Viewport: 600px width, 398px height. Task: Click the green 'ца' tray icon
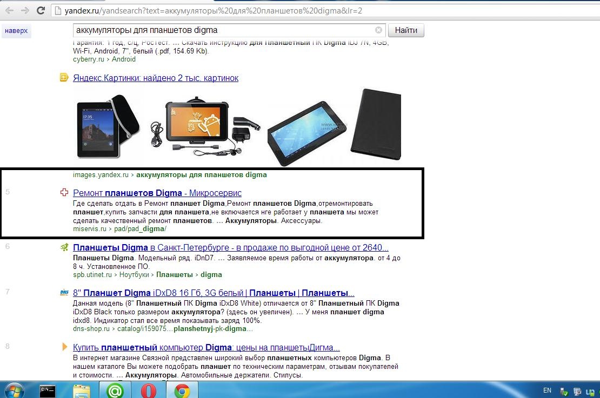(x=590, y=392)
